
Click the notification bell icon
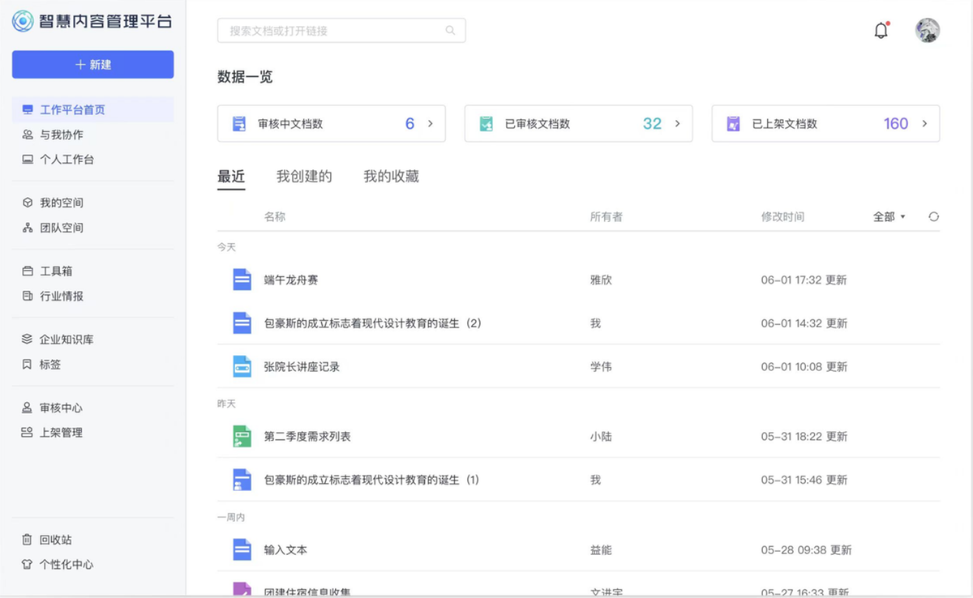(x=881, y=31)
